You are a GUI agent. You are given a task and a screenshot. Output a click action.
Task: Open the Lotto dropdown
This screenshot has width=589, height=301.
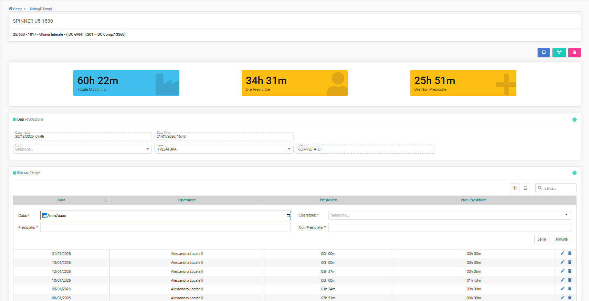[82, 149]
